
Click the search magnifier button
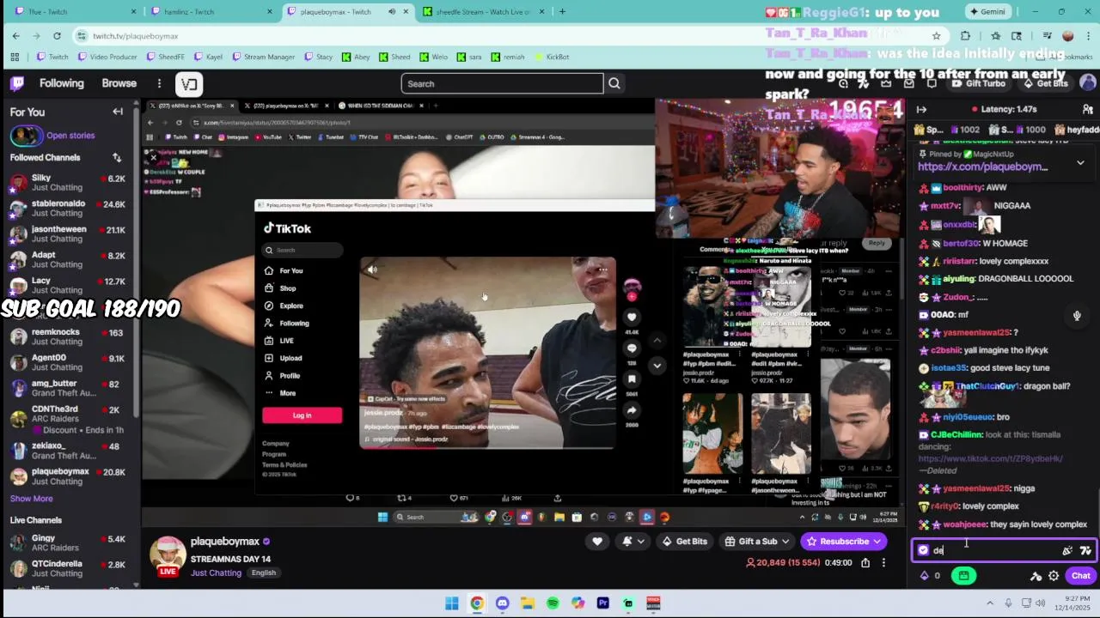[x=614, y=83]
